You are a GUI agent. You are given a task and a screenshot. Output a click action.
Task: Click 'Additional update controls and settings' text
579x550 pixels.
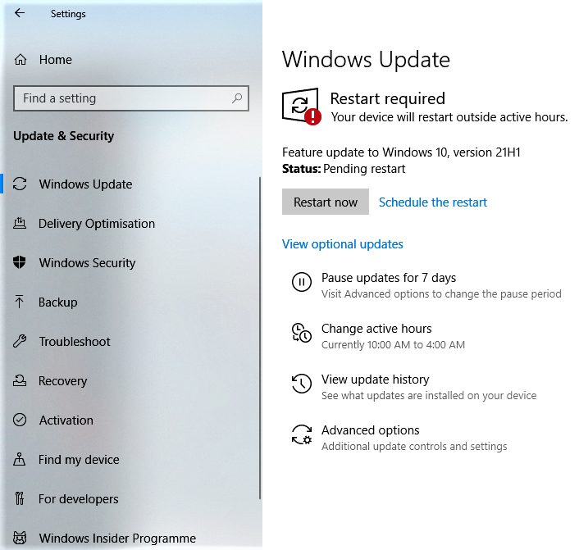pos(414,446)
